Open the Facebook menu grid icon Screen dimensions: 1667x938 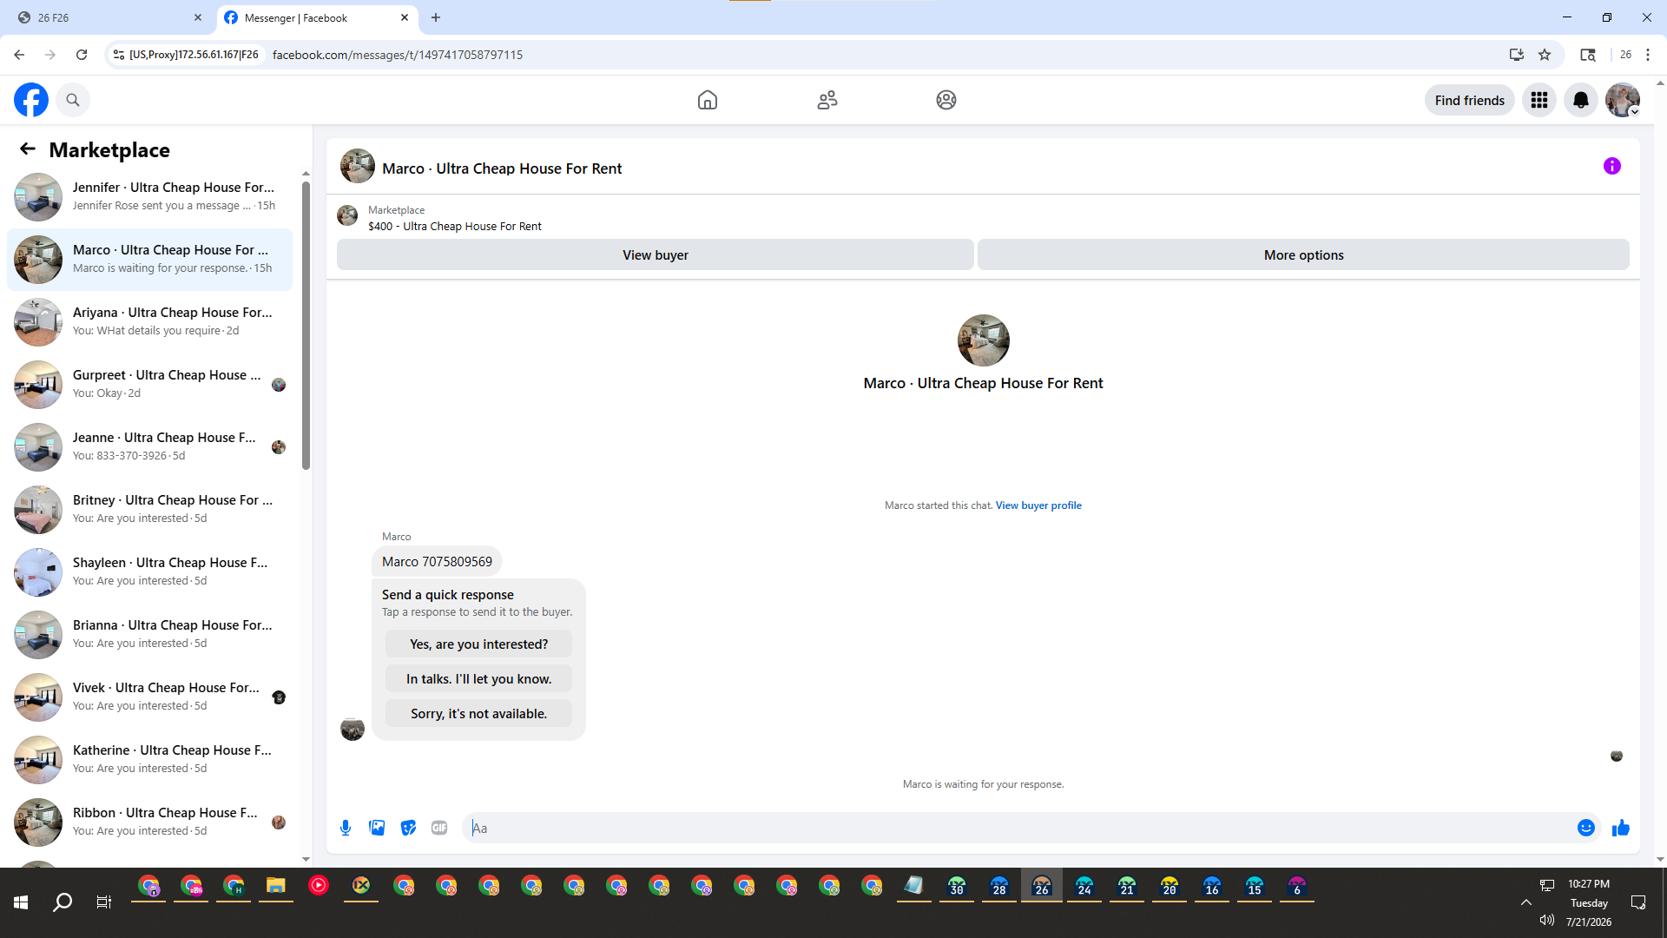[x=1539, y=100]
